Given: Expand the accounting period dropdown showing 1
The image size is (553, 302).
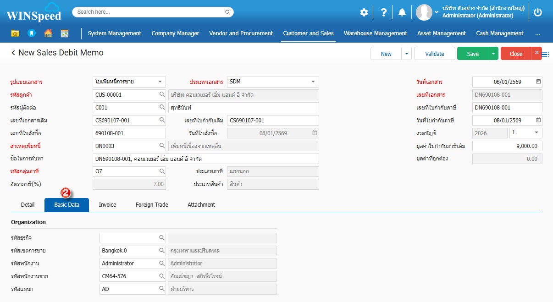Looking at the screenshot, I should point(536,133).
